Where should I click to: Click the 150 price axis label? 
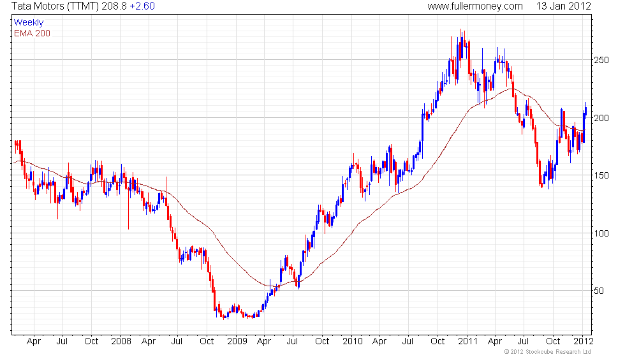[601, 175]
